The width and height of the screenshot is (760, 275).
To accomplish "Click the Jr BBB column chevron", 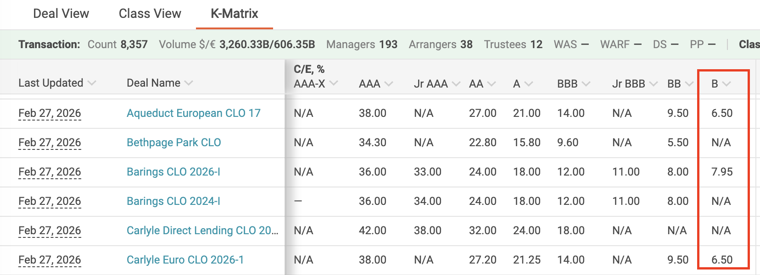I will point(654,84).
